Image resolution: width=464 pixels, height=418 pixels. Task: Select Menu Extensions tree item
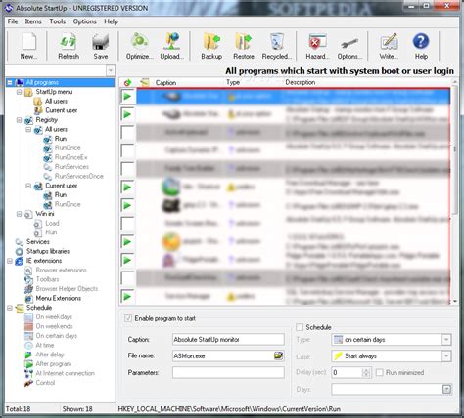59,298
